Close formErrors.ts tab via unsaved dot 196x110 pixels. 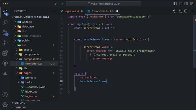[x=117, y=11]
